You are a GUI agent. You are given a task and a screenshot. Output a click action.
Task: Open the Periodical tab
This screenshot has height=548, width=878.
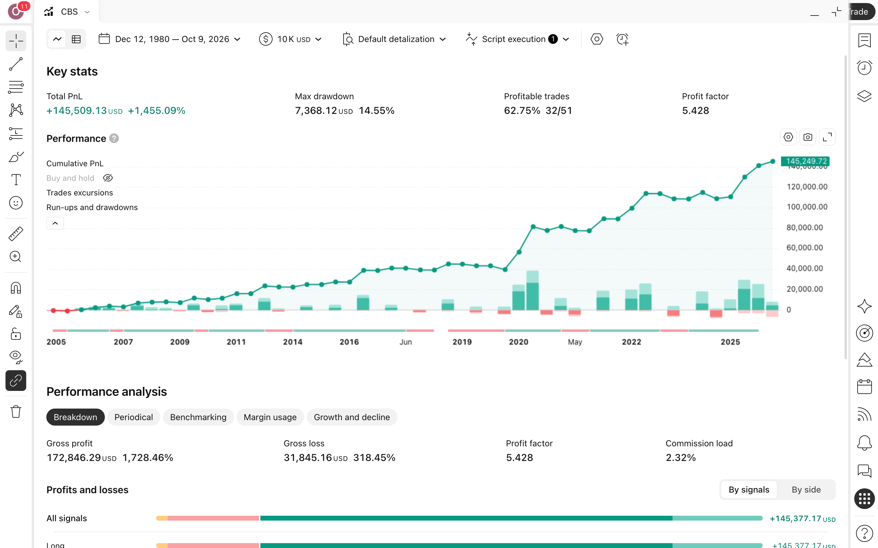click(134, 417)
